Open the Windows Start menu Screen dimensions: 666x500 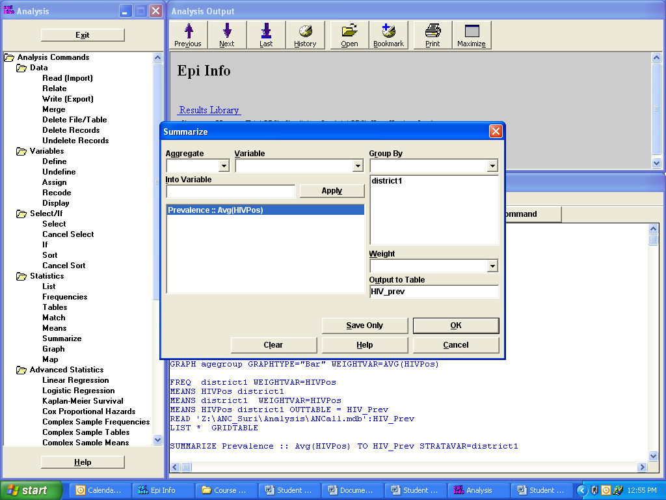[31, 490]
